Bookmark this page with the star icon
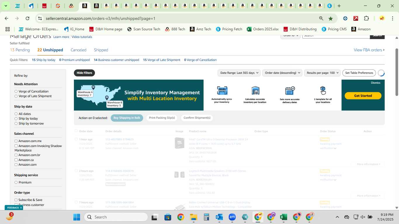Screen dimensions: 399x224 pos(331,18)
